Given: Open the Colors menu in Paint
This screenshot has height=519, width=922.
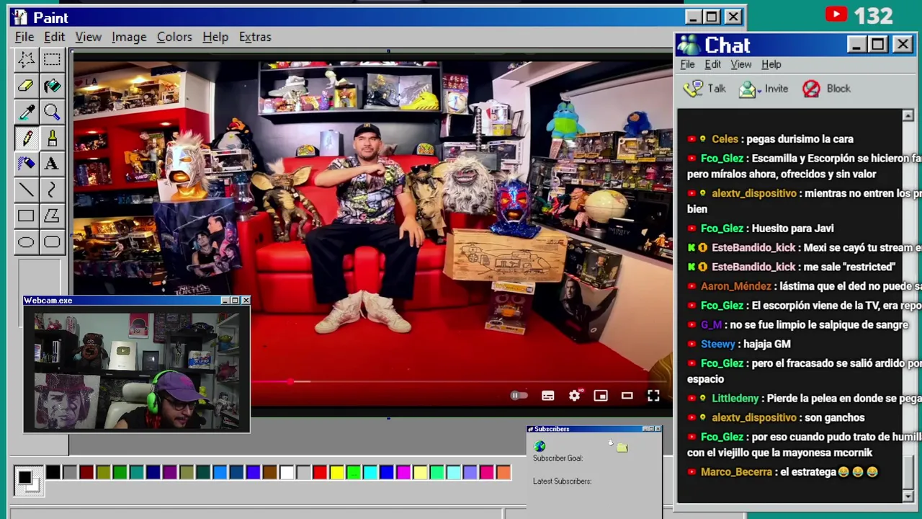Looking at the screenshot, I should [x=174, y=37].
